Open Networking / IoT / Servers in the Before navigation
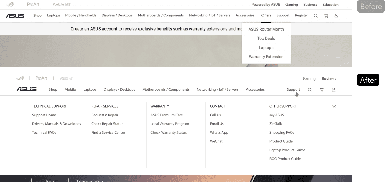The width and height of the screenshot is (385, 182). click(x=210, y=15)
